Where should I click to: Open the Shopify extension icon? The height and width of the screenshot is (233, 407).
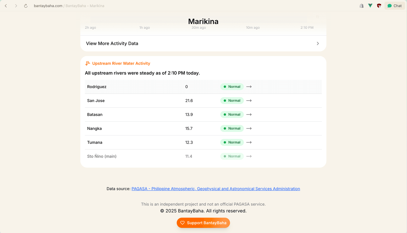pyautogui.click(x=361, y=6)
